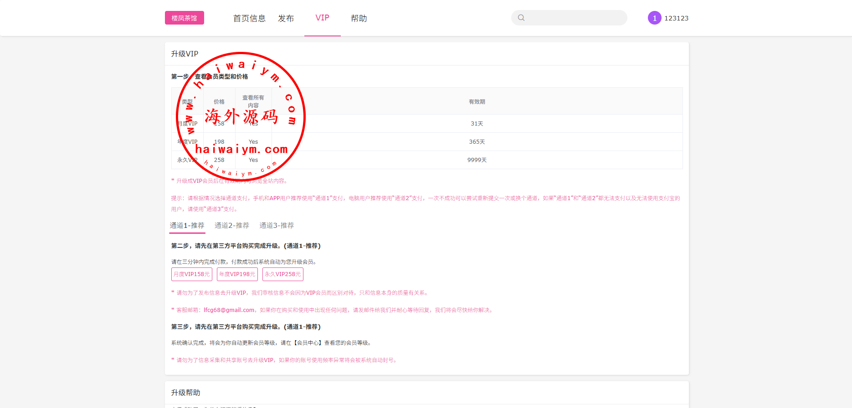Focus the search input field
The width and height of the screenshot is (852, 408).
(x=575, y=18)
